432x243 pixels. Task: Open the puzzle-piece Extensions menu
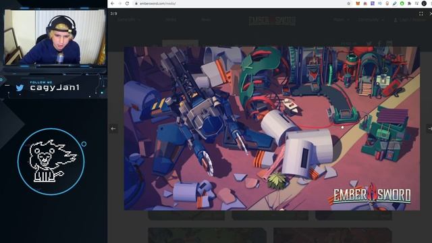tap(410, 3)
